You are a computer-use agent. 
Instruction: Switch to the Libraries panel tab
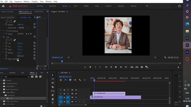[x=12, y=73]
